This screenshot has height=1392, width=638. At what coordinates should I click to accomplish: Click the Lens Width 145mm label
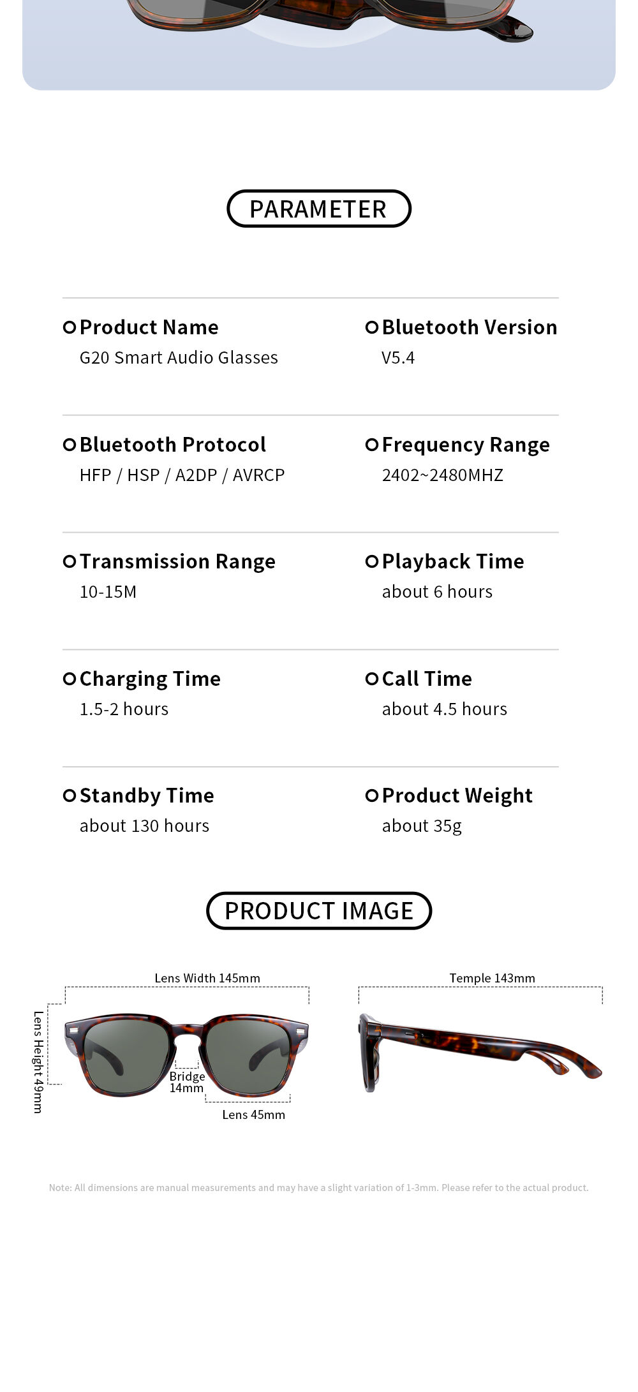pos(207,978)
